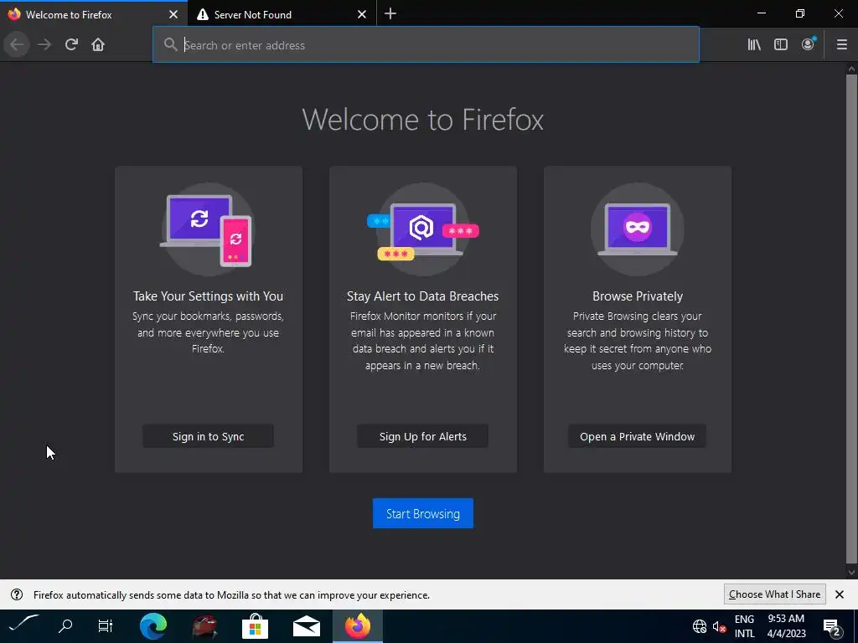Open Task View on taskbar
The width and height of the screenshot is (858, 643).
pos(105,625)
